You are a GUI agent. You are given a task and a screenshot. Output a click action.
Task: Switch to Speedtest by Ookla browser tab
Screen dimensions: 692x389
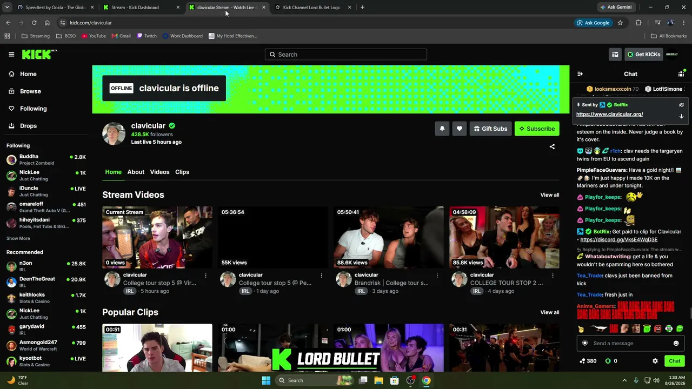coord(56,8)
